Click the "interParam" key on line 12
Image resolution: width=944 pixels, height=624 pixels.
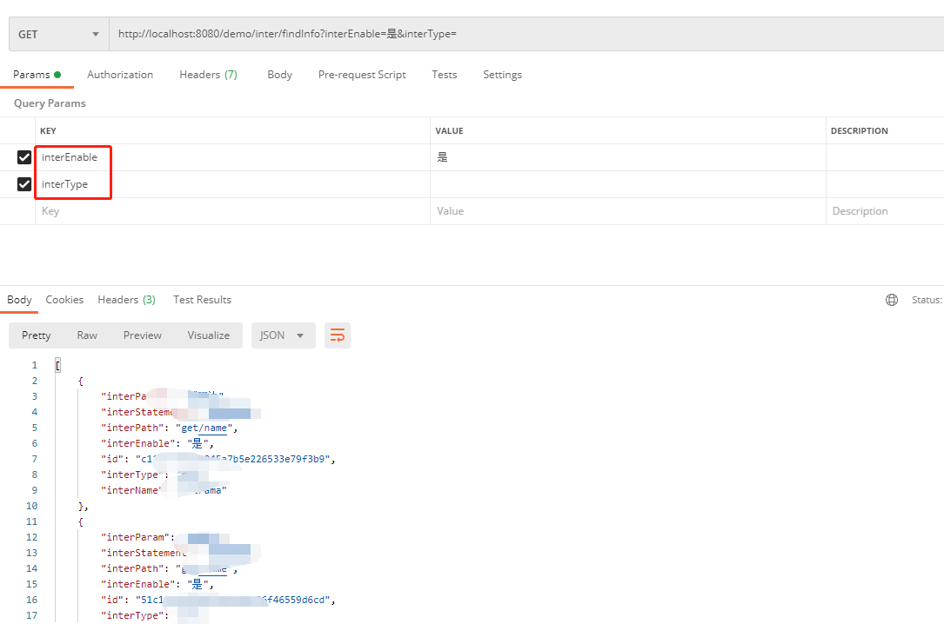click(136, 537)
